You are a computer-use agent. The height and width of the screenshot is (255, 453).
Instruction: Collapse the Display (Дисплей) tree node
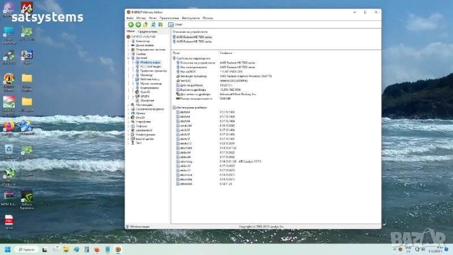(x=129, y=58)
